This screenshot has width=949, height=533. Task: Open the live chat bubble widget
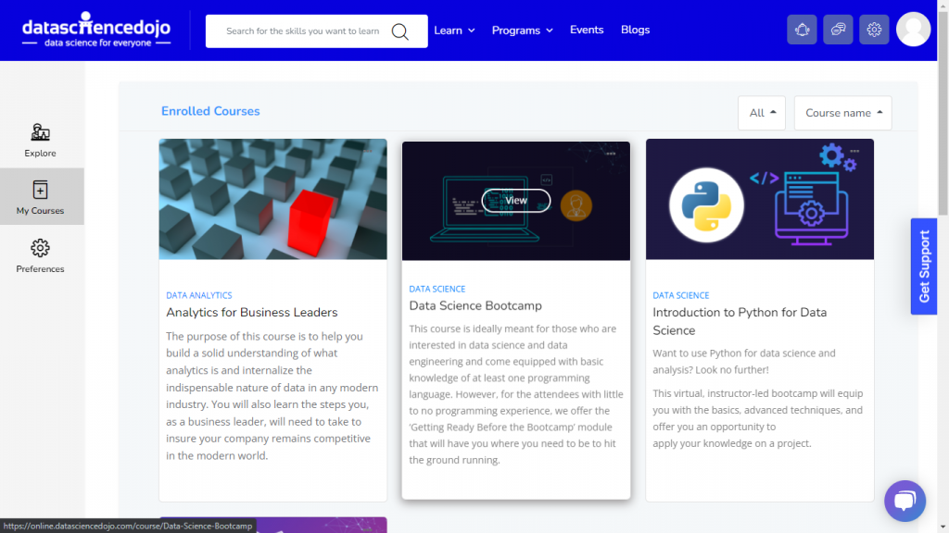905,501
